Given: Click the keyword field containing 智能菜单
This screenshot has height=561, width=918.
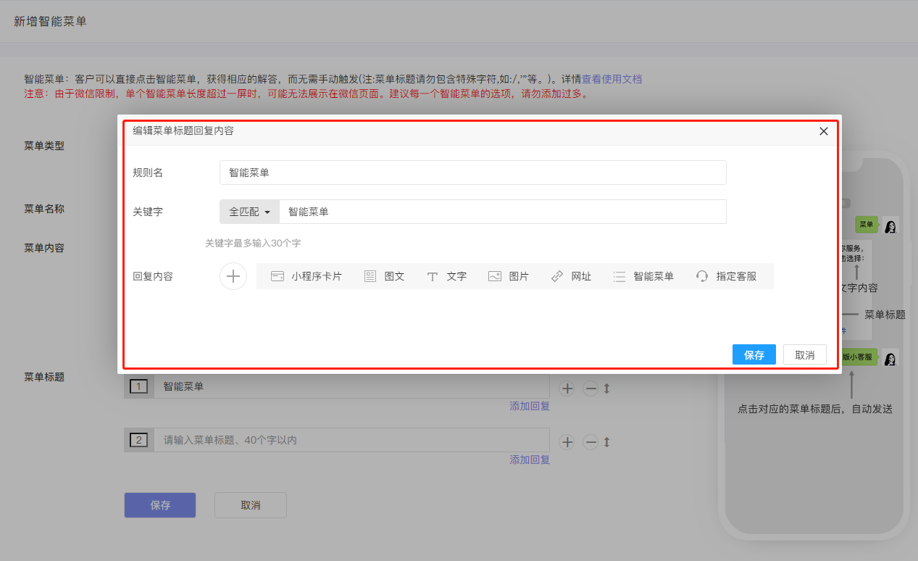Looking at the screenshot, I should 503,212.
